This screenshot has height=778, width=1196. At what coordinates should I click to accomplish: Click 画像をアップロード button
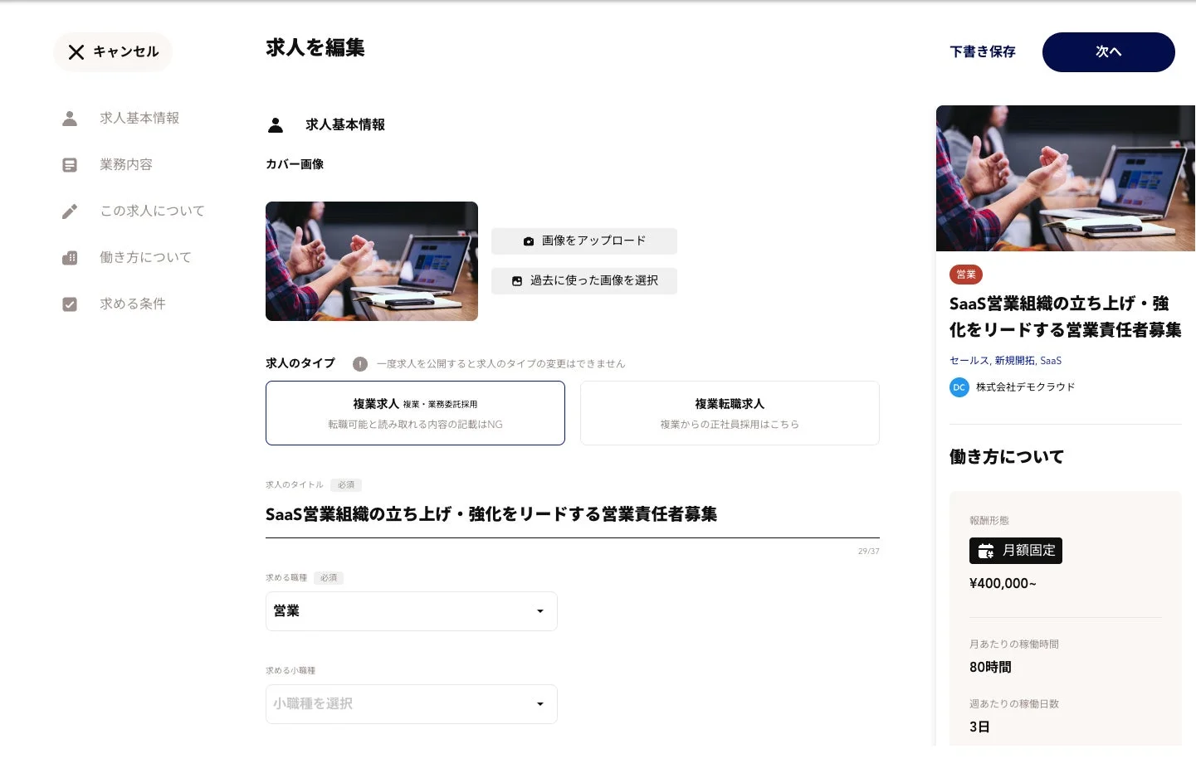pos(584,241)
